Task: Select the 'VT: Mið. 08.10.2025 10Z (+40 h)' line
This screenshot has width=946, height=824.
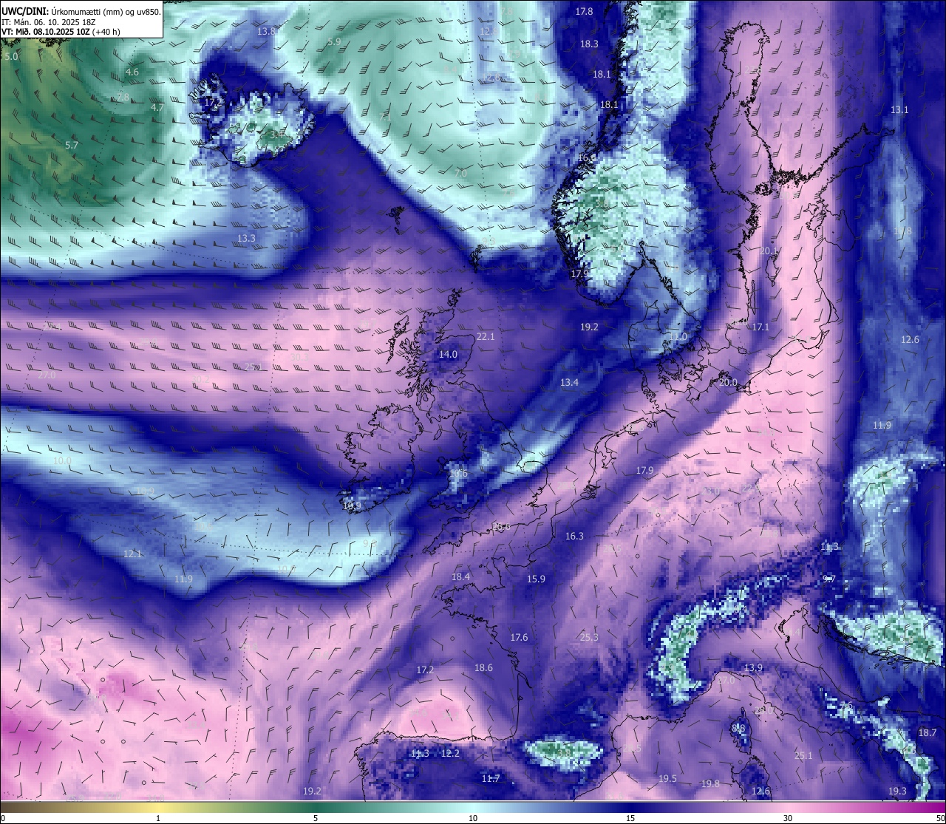Action: 61,31
